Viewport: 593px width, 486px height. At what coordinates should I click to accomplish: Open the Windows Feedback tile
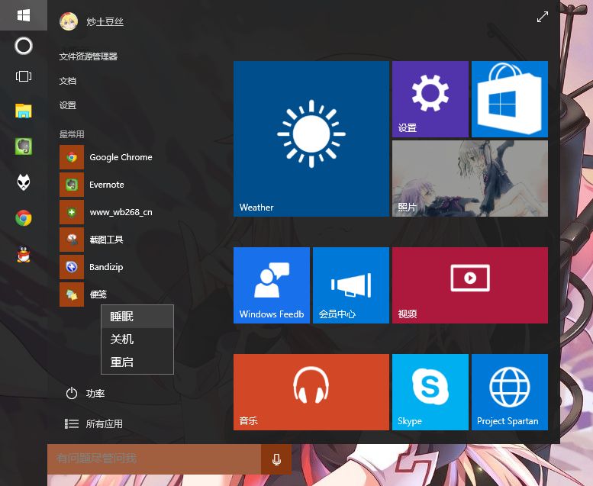tap(271, 285)
